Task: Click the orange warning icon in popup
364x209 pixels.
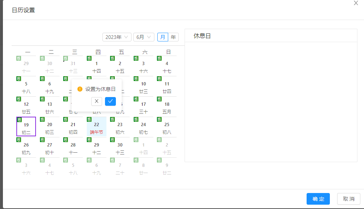Action: pyautogui.click(x=80, y=89)
